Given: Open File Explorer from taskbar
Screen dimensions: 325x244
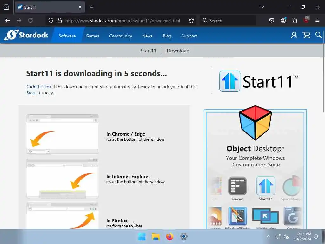Looking at the screenshot, I should click(x=156, y=236).
